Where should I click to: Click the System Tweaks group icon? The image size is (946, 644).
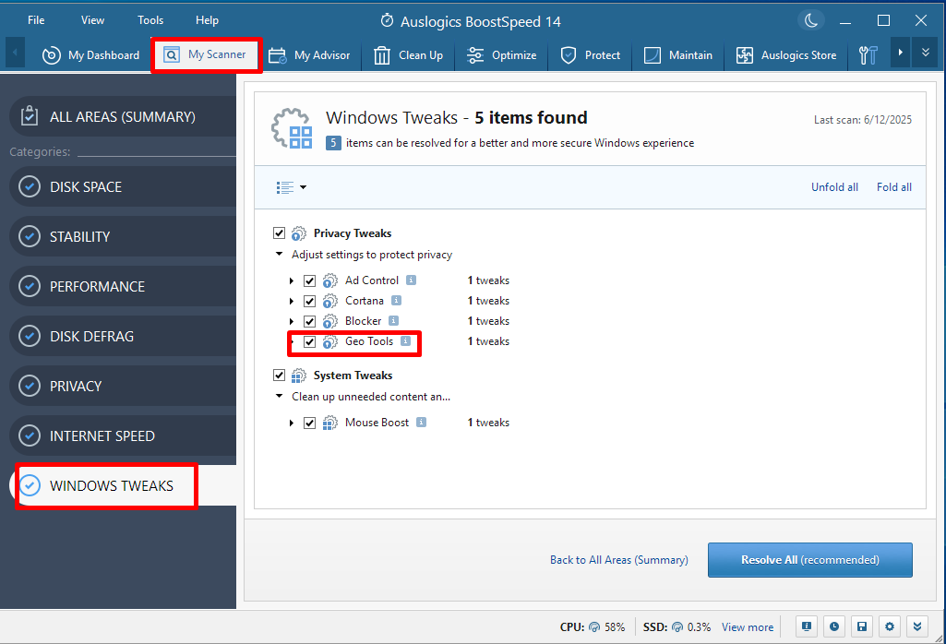pyautogui.click(x=299, y=376)
